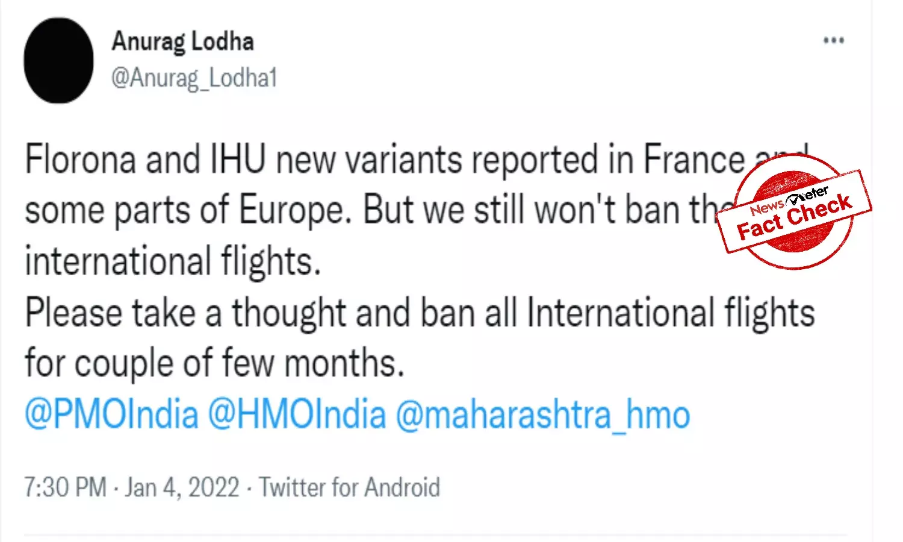This screenshot has height=542, width=903.
Task: Select the Twitter for Android source label
Action: [349, 487]
